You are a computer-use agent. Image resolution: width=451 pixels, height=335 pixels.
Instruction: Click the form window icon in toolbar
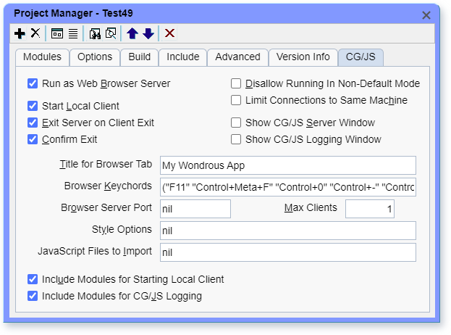pos(57,33)
